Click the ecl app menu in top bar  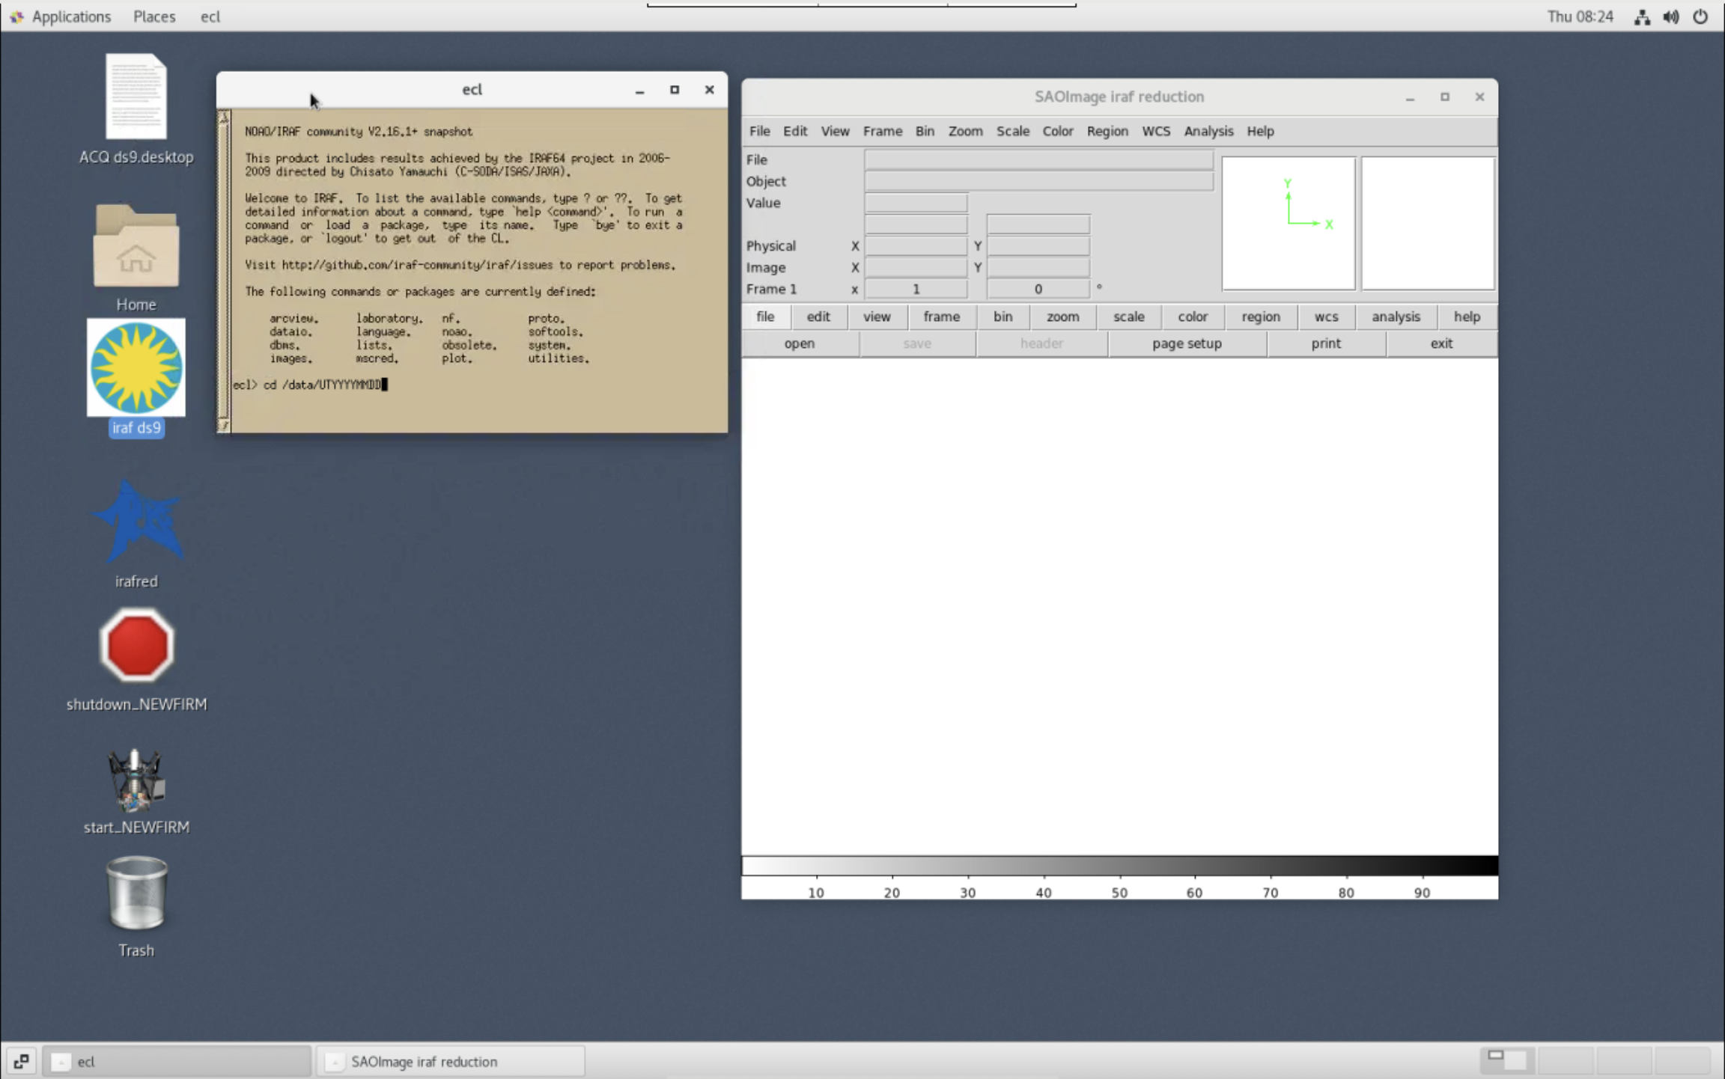pyautogui.click(x=210, y=16)
